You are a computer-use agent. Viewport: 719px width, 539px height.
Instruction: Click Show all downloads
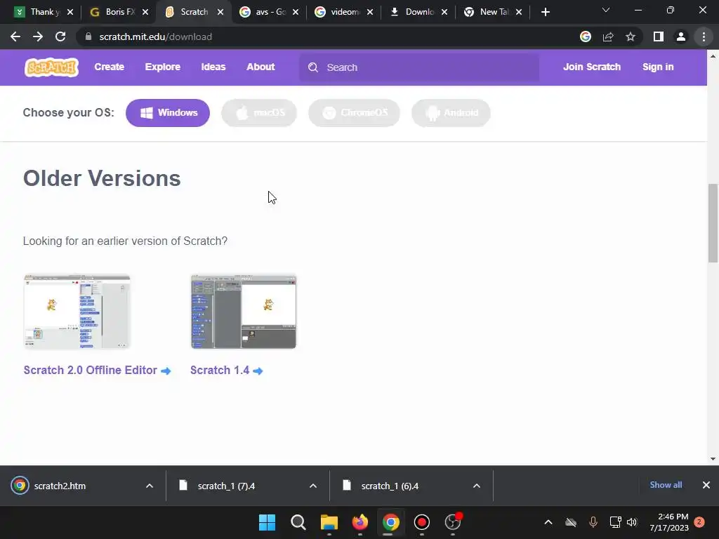[x=666, y=485]
